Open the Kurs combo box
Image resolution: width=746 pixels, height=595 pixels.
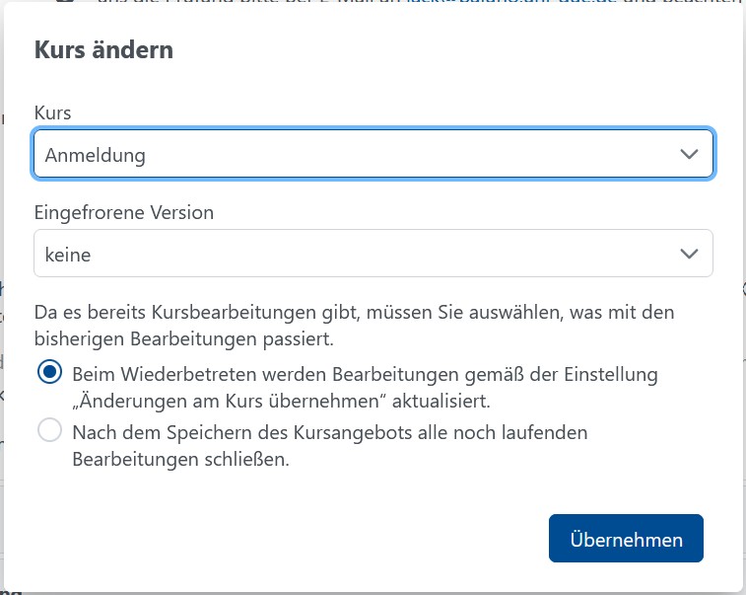(x=373, y=155)
